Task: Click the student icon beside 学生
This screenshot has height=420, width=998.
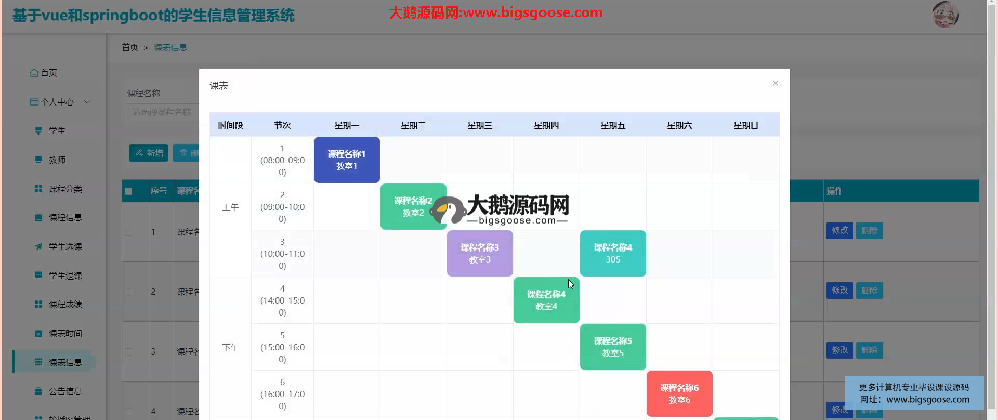Action: coord(38,130)
